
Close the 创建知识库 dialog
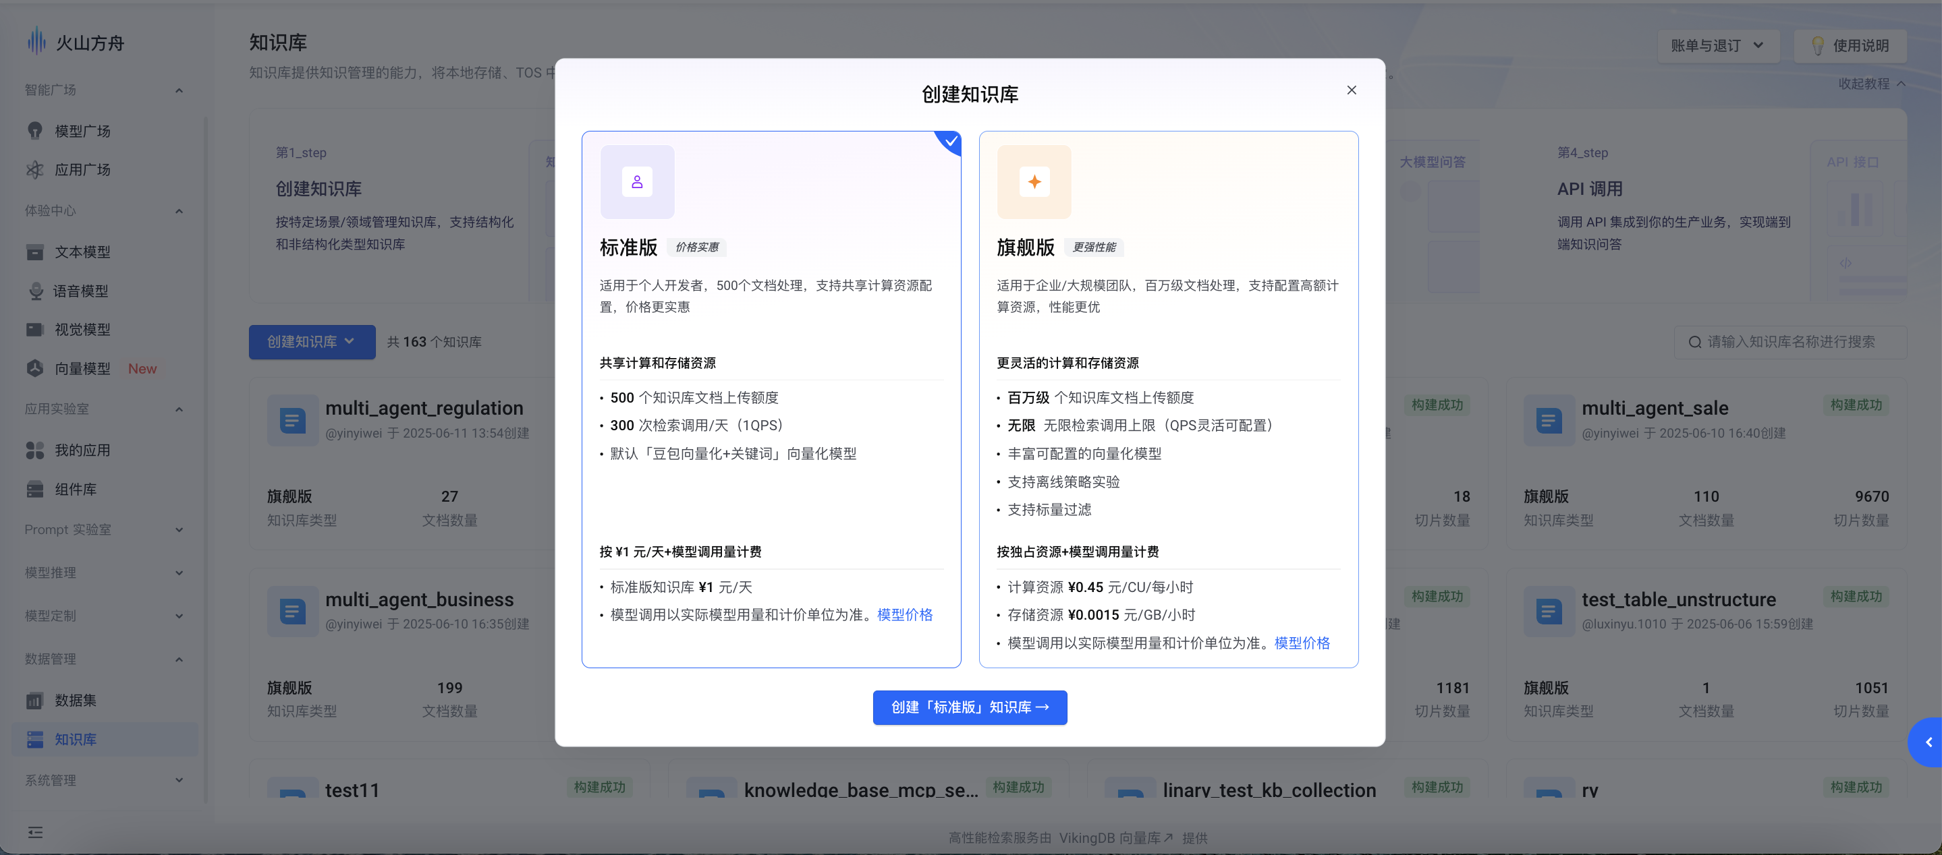click(1351, 90)
